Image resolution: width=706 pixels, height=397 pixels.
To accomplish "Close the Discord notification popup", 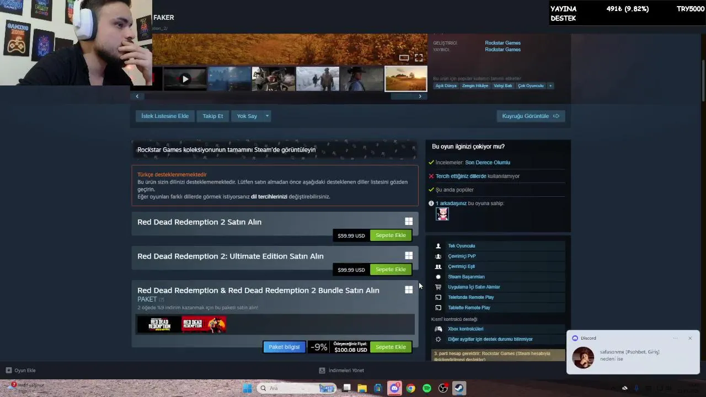I will 689,338.
